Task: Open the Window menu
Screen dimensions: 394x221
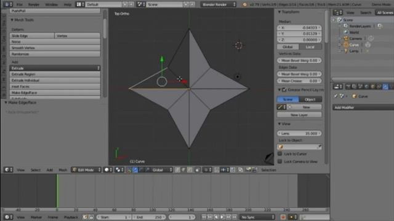Action: pos(51,4)
